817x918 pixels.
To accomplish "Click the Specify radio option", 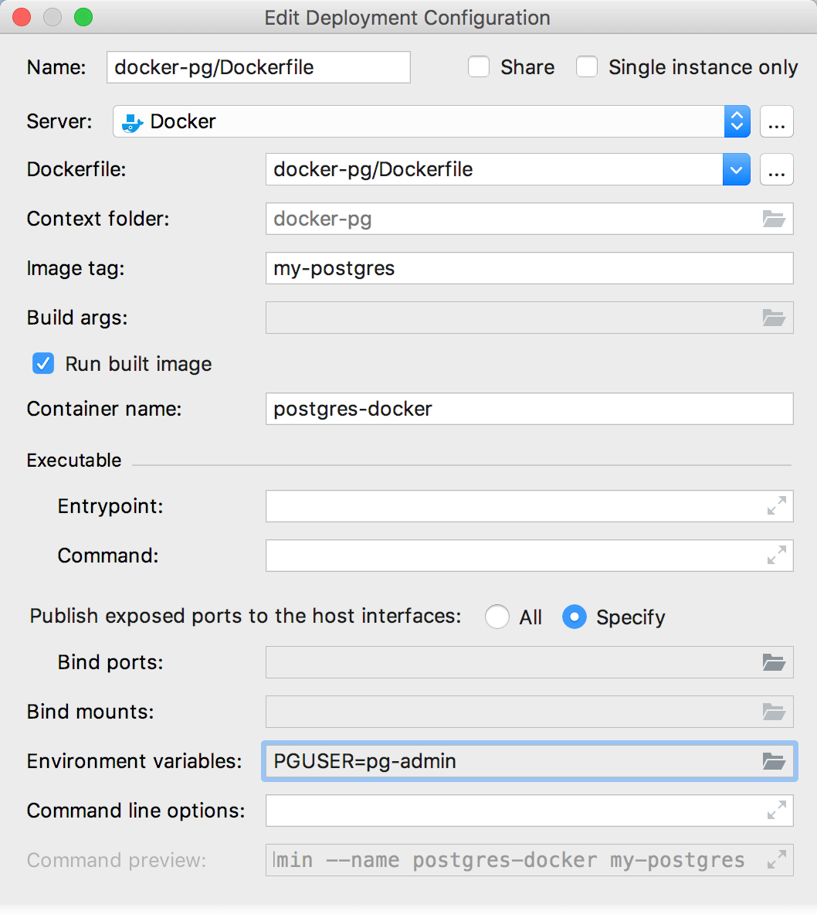I will point(575,617).
